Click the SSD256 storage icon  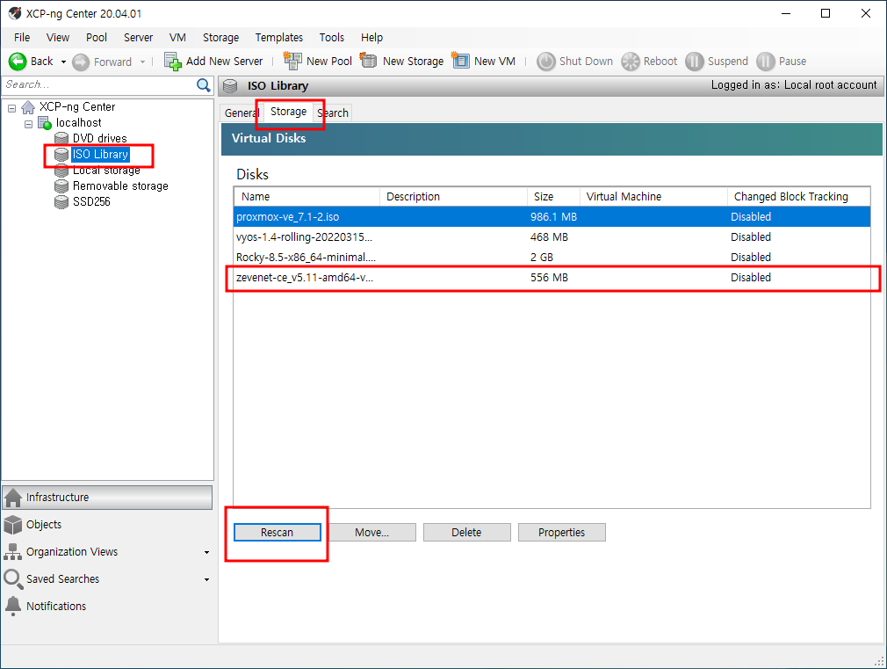61,201
